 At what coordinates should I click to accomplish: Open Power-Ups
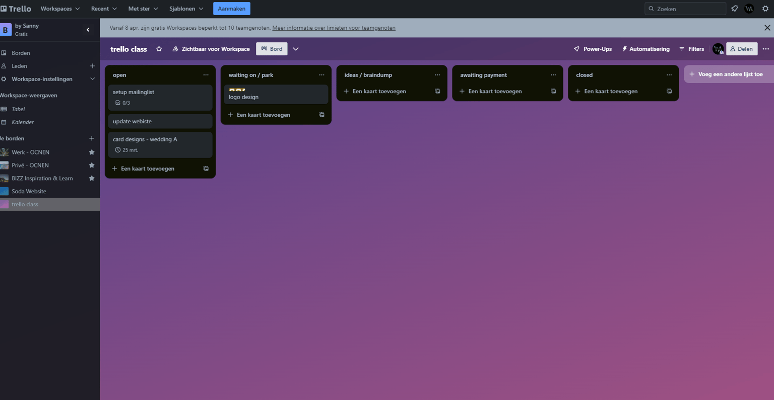click(593, 49)
